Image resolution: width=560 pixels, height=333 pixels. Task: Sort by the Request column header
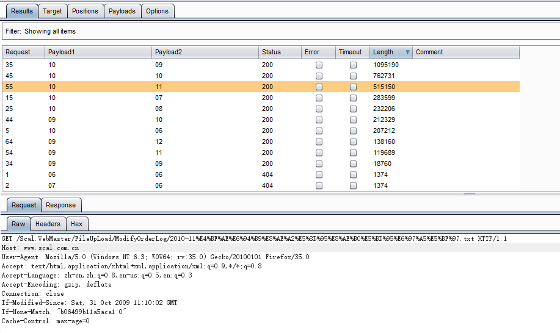24,52
